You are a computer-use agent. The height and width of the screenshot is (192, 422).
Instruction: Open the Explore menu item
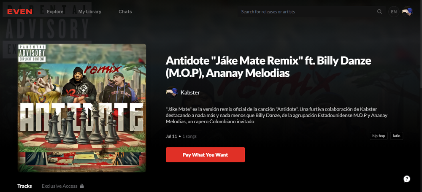tap(55, 11)
